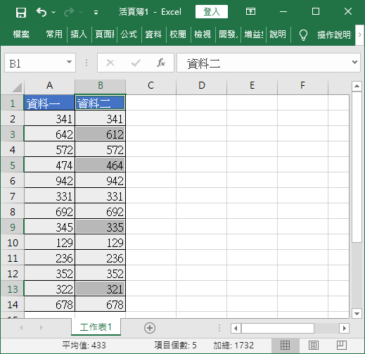Image resolution: width=365 pixels, height=354 pixels.
Task: Select cell containing 474
Action: [x=49, y=165]
